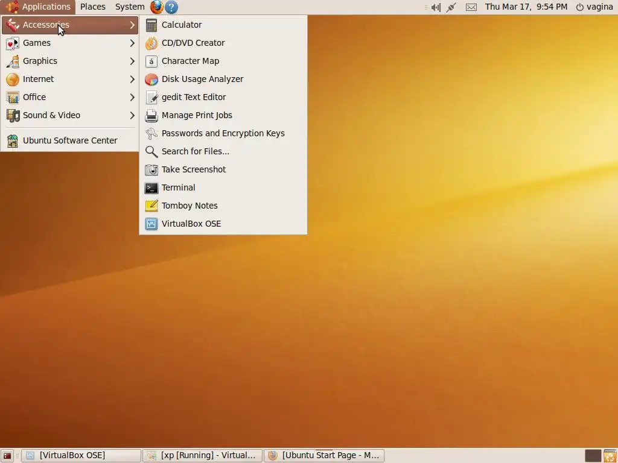Open the Applications menu
The image size is (618, 463).
(x=38, y=7)
